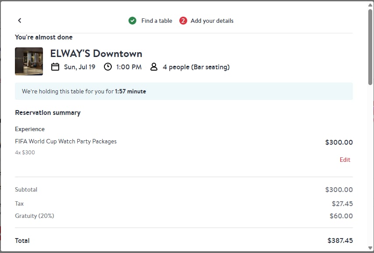Open the ELWAY'S Downtown restaurant thumbnail
This screenshot has height=253, width=374.
29,61
